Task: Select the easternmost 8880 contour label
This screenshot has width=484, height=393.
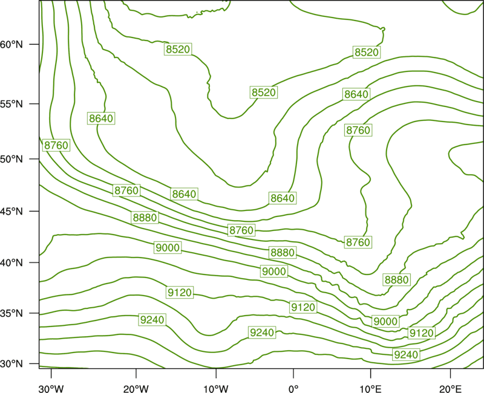Action: point(397,280)
